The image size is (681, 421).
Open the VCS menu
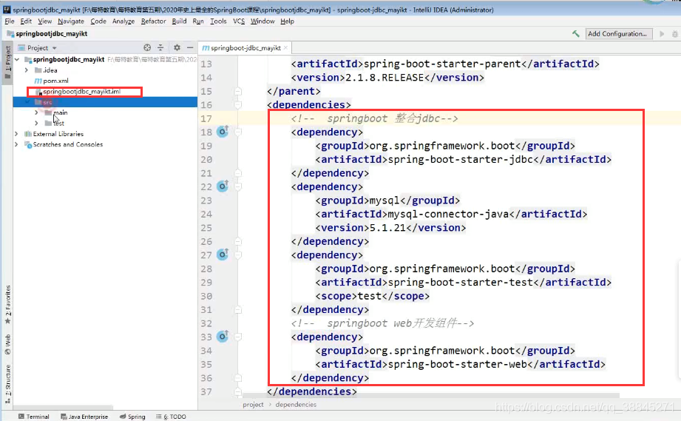click(239, 21)
